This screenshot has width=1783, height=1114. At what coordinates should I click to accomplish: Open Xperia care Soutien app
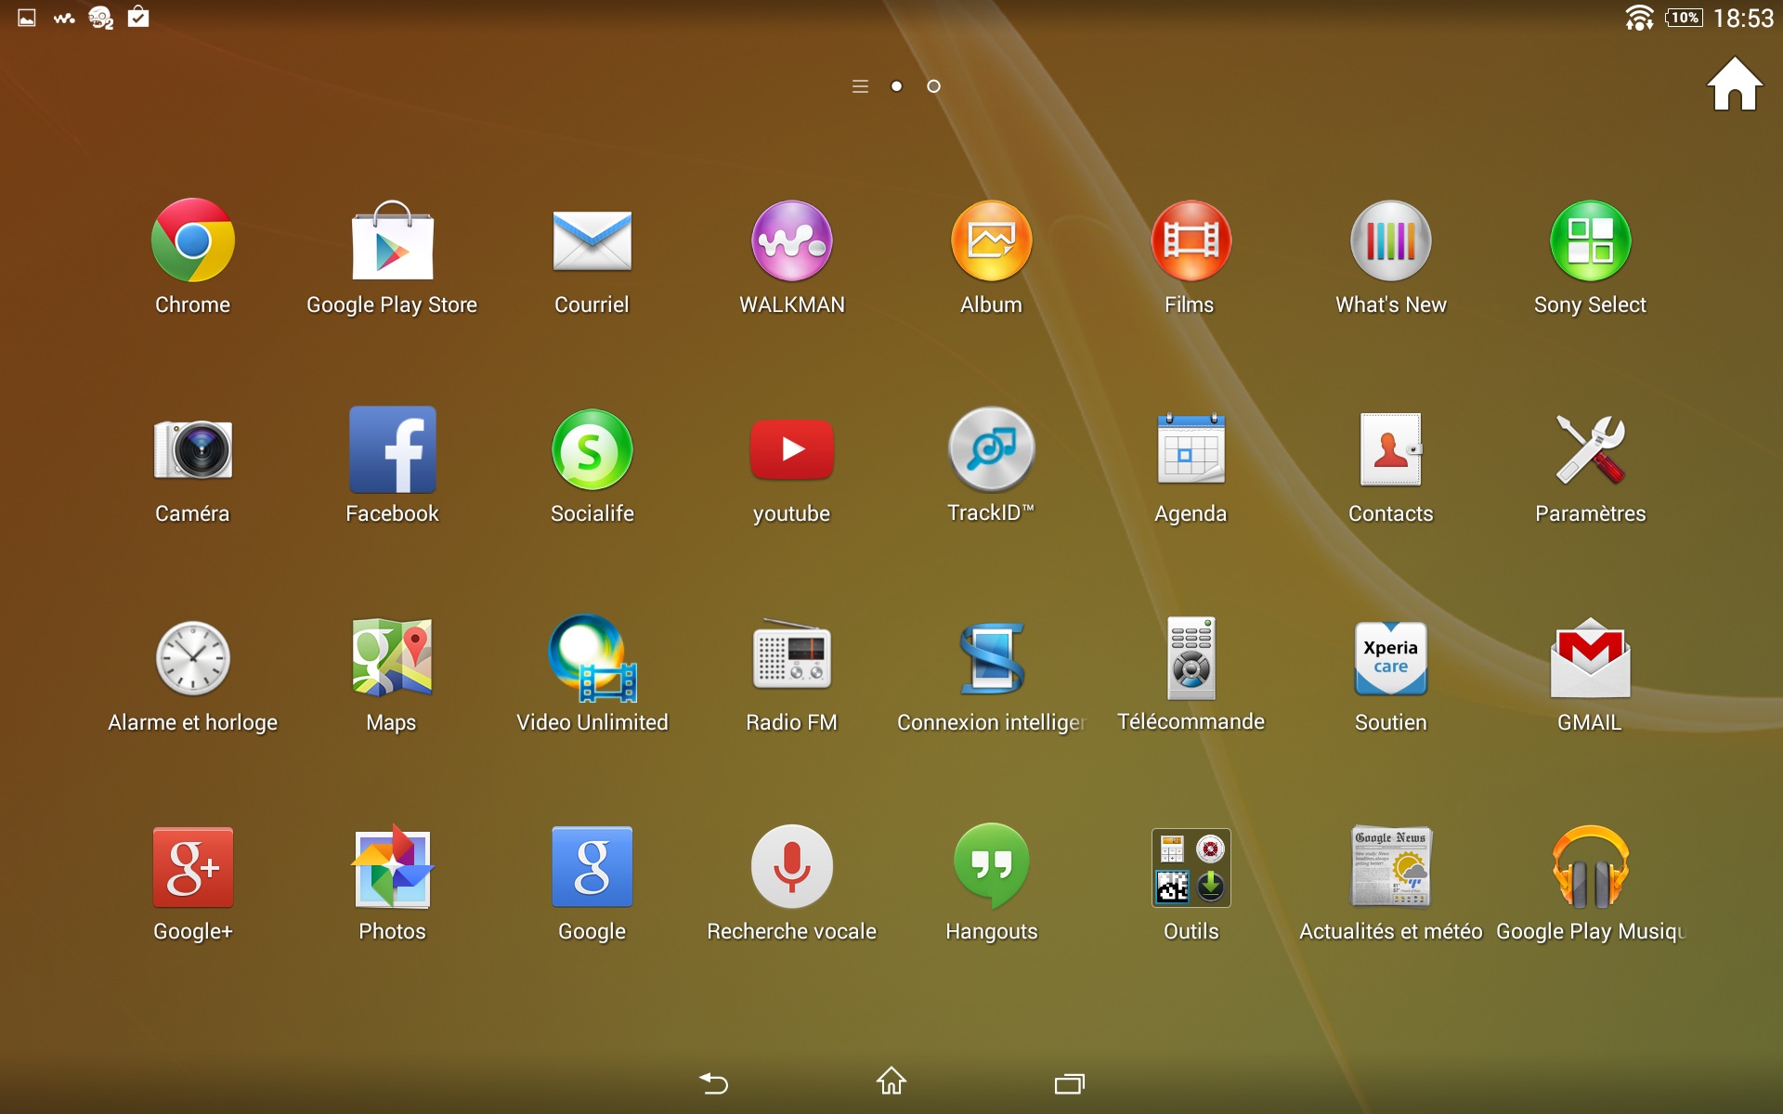(x=1390, y=659)
